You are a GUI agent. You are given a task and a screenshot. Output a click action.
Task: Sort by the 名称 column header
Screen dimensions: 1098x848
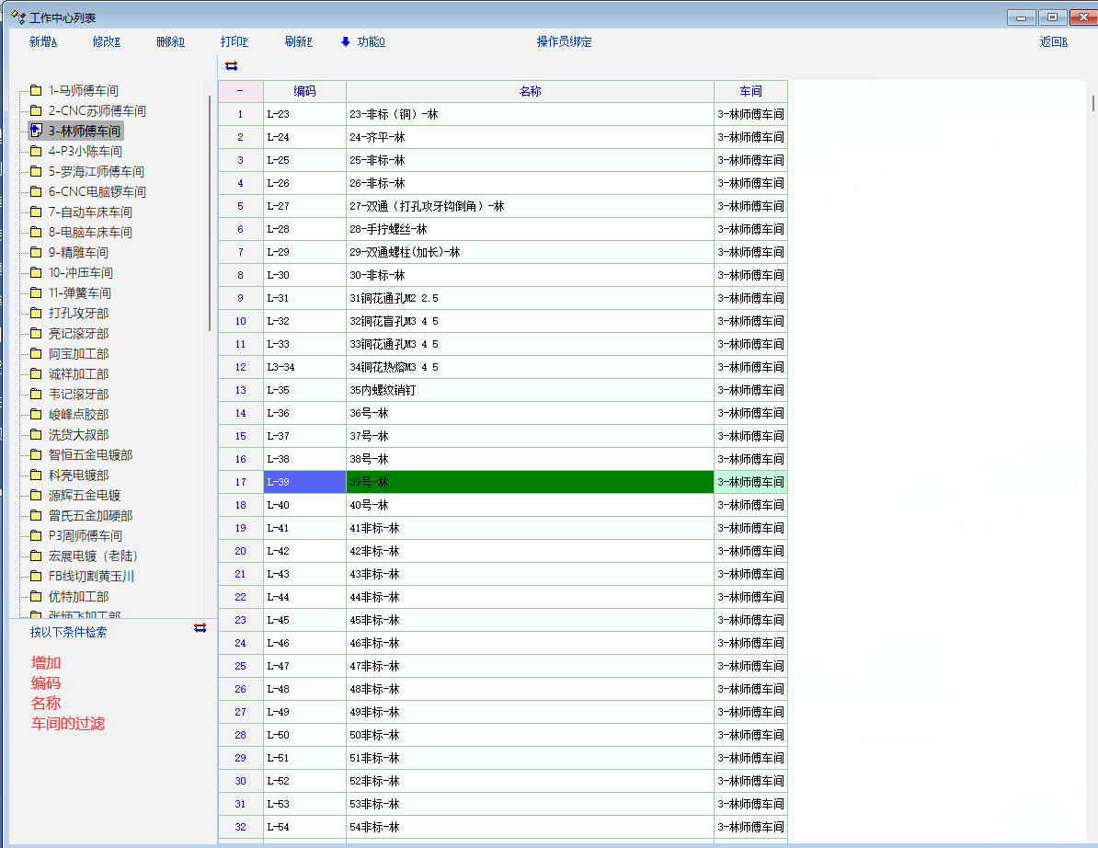pyautogui.click(x=530, y=91)
